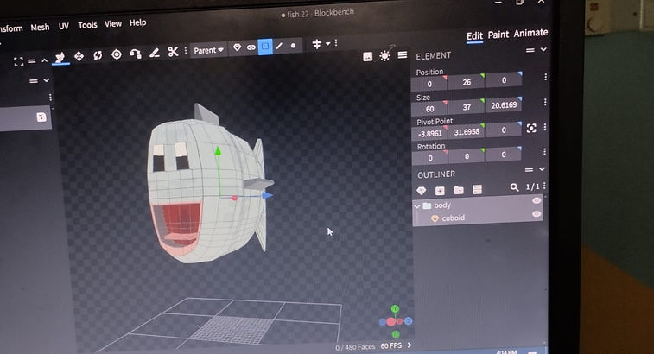Open Position row three-dot options

point(545,77)
